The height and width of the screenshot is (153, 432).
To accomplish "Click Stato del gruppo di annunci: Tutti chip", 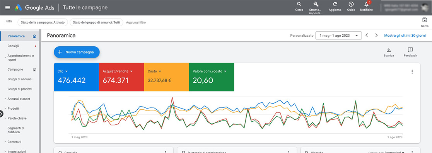I will (96, 22).
